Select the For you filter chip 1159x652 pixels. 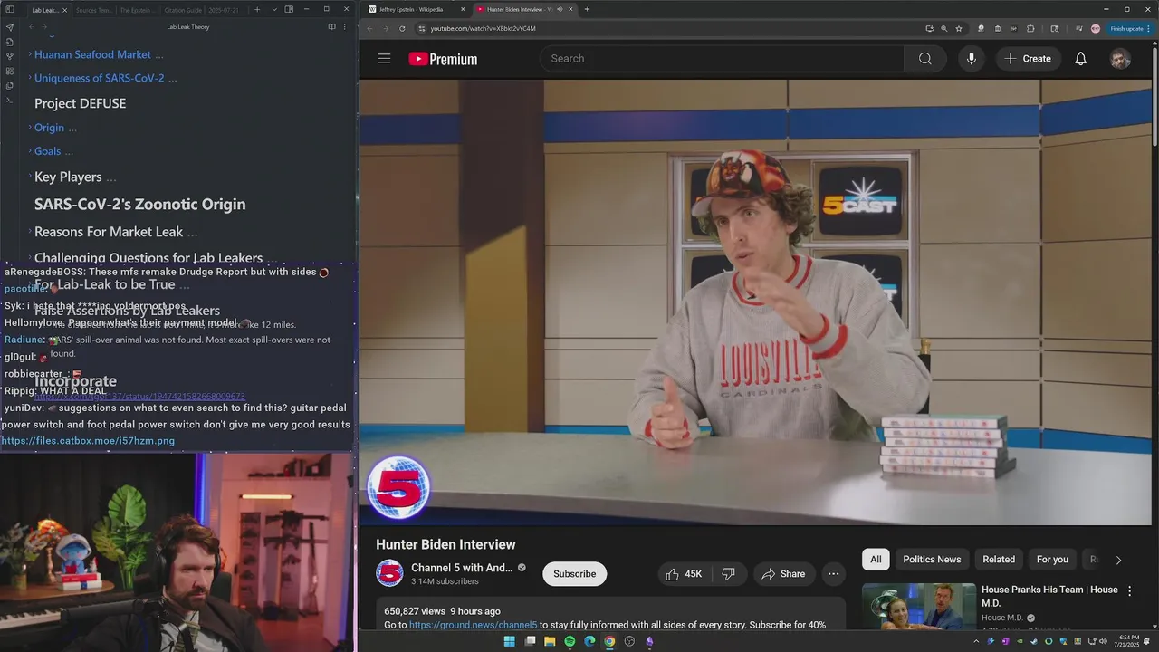(1052, 560)
